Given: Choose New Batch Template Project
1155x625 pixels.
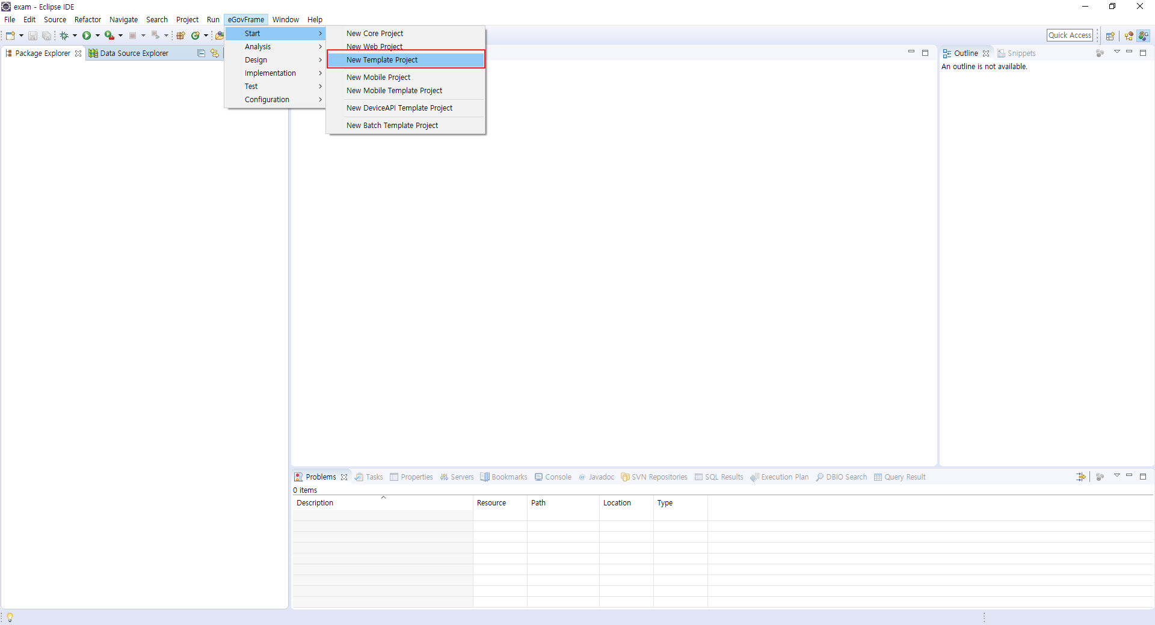Looking at the screenshot, I should (406, 126).
